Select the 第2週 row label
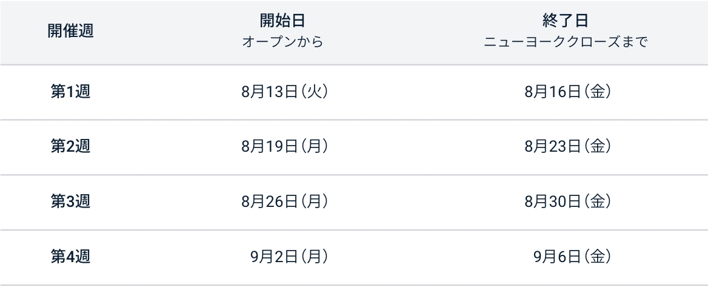Viewport: 708px width, 287px height. tap(70, 146)
